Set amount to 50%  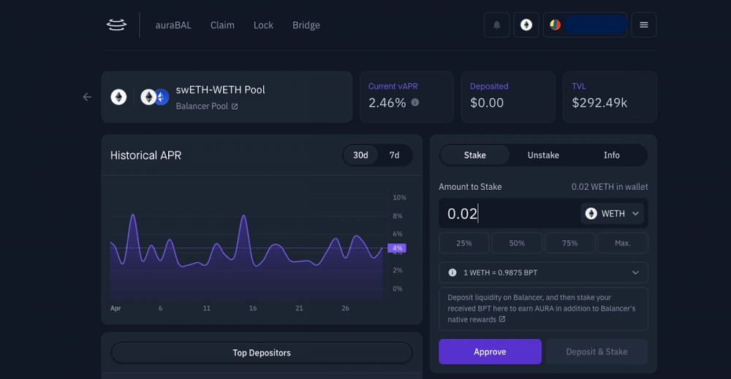click(x=517, y=243)
